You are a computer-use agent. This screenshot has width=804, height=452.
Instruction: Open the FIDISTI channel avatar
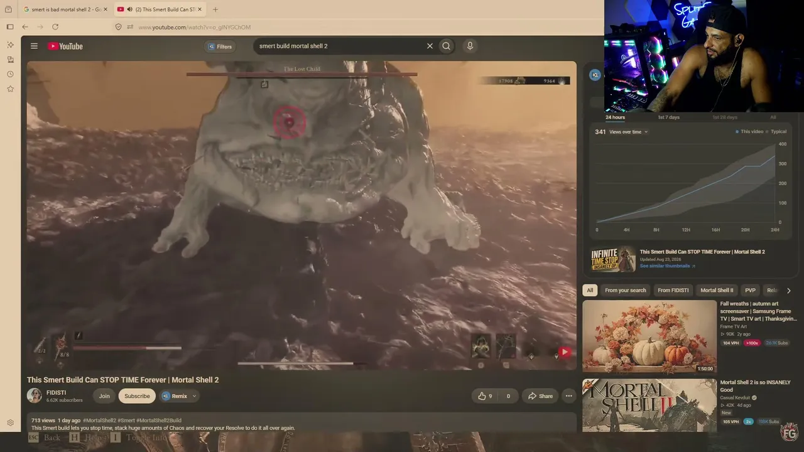tap(35, 395)
